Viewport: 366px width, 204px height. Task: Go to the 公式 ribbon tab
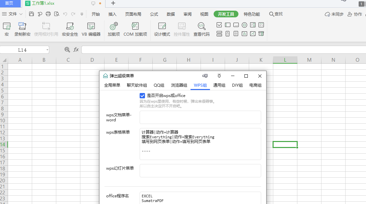pos(154,14)
